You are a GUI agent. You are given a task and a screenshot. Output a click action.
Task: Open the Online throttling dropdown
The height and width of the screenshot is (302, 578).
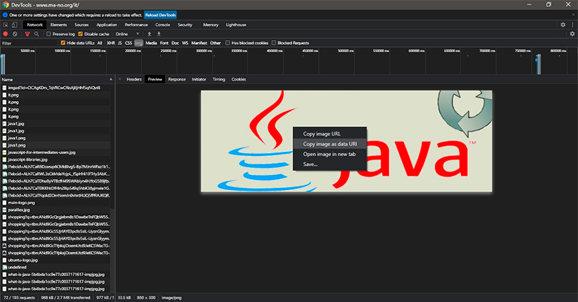127,34
